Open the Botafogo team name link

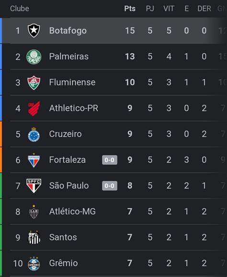[68, 31]
